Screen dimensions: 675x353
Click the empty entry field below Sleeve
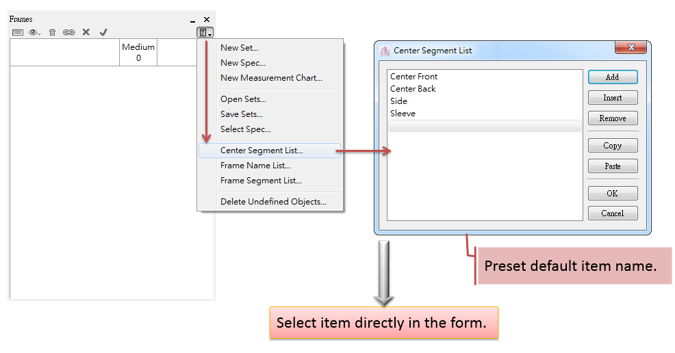point(484,126)
